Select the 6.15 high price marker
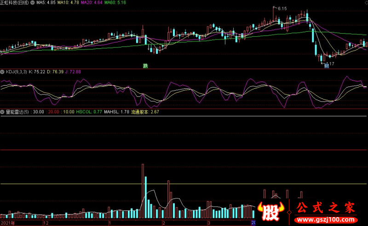The image size is (368, 226). point(282,9)
